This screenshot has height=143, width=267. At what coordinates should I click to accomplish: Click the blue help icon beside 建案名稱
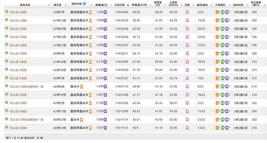point(84,4)
